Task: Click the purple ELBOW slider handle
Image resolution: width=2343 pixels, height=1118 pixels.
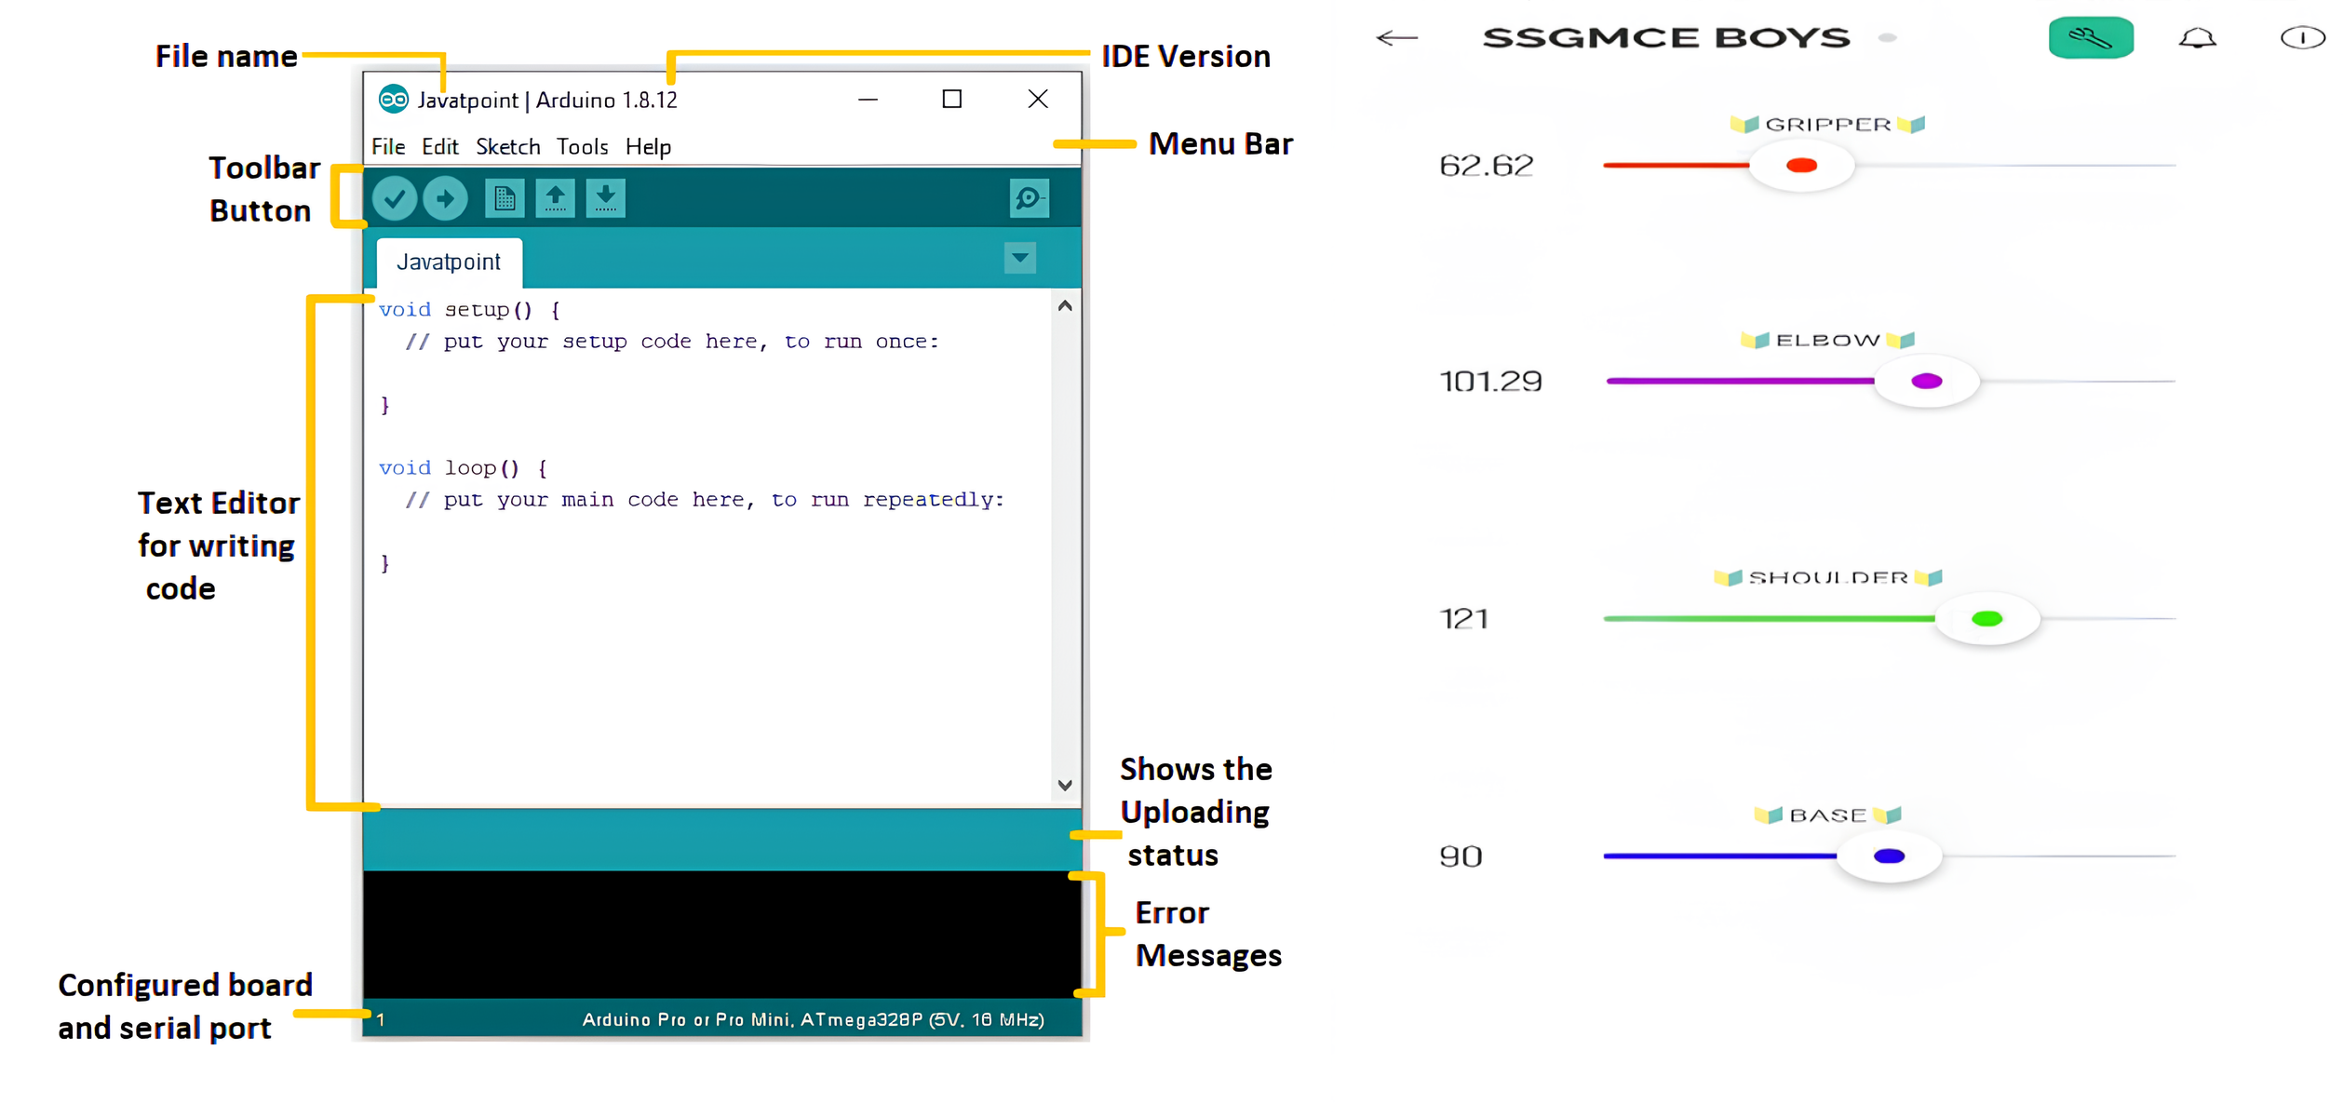Action: point(1926,382)
